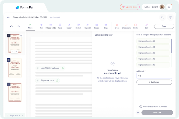Open notifications bell
Image resolution: width=179 pixels, height=119 pixels.
(x=169, y=7)
